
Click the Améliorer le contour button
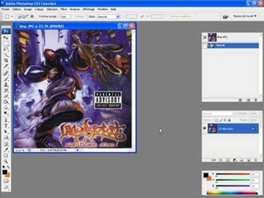(x=181, y=16)
